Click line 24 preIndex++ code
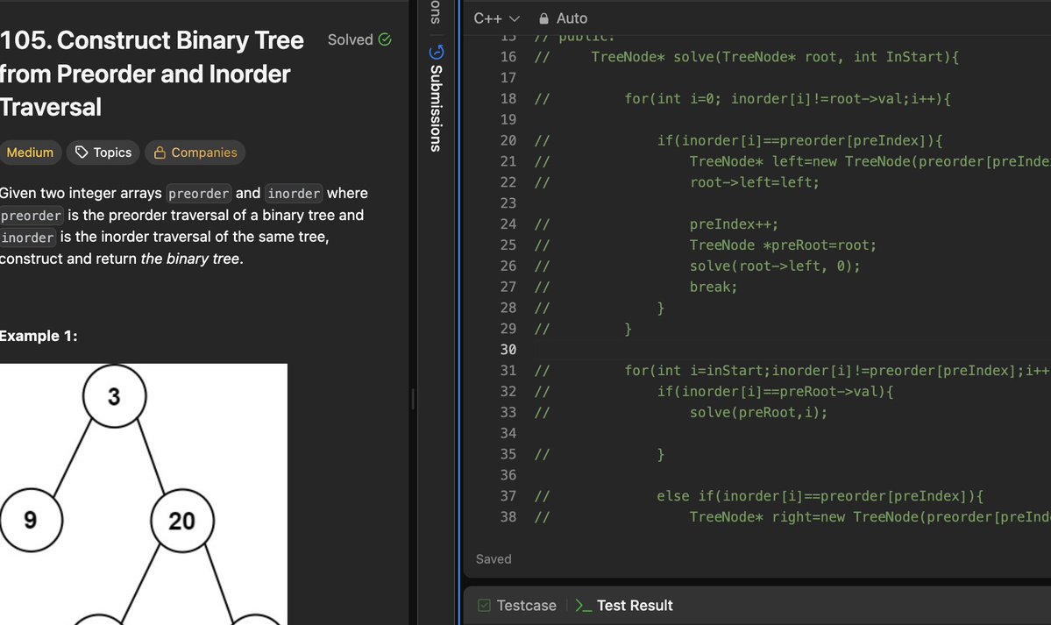This screenshot has height=625, width=1051. point(734,224)
